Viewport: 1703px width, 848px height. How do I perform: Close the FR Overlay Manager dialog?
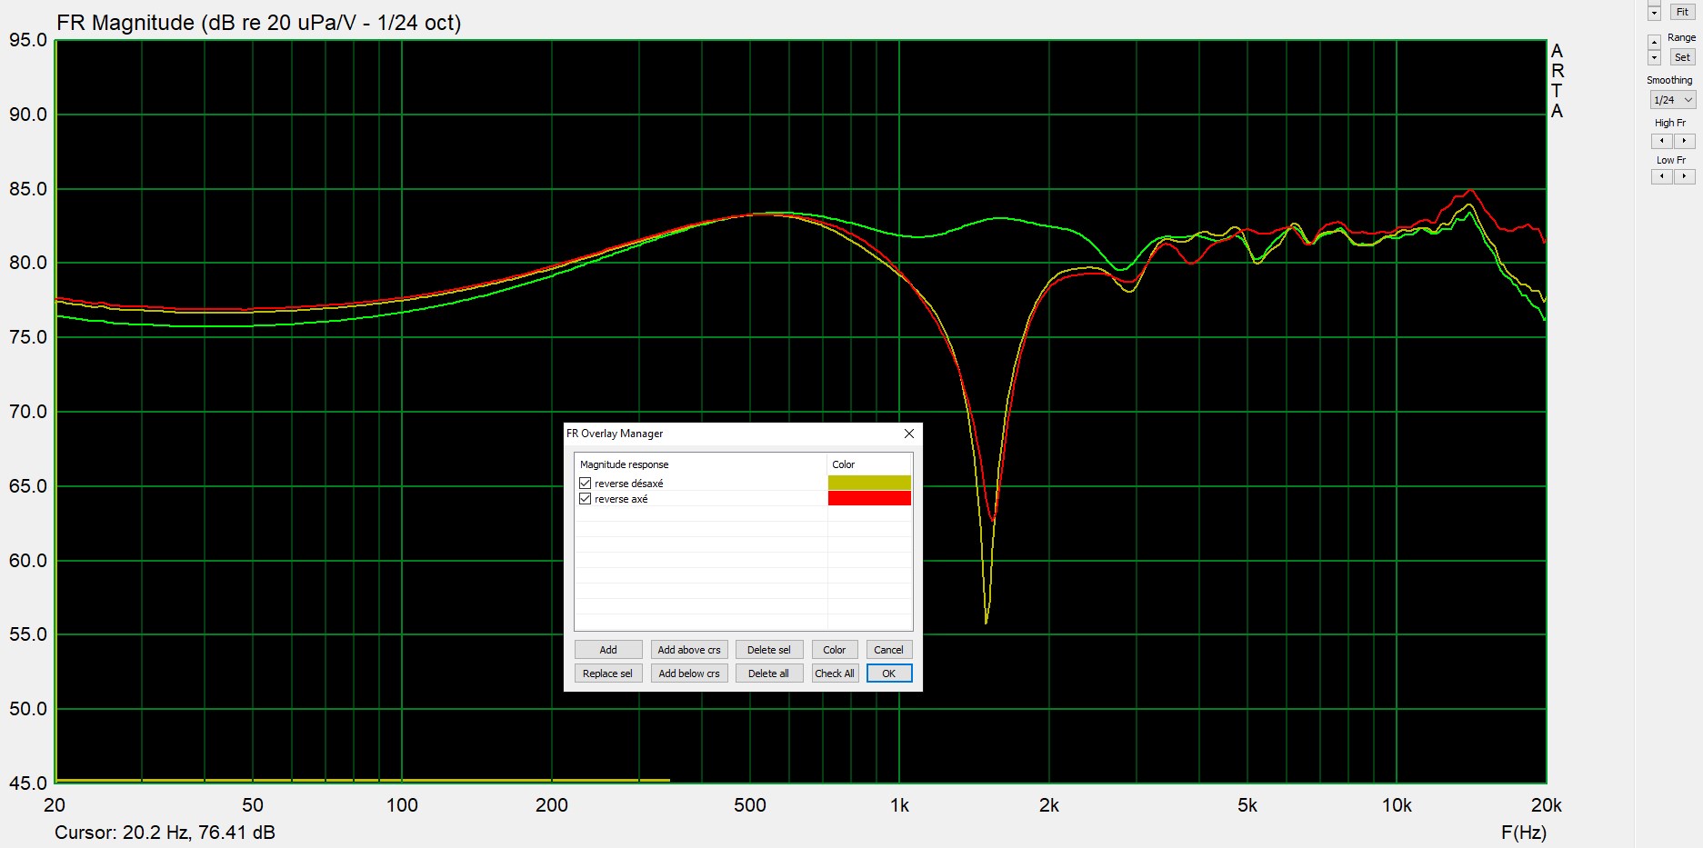click(908, 434)
